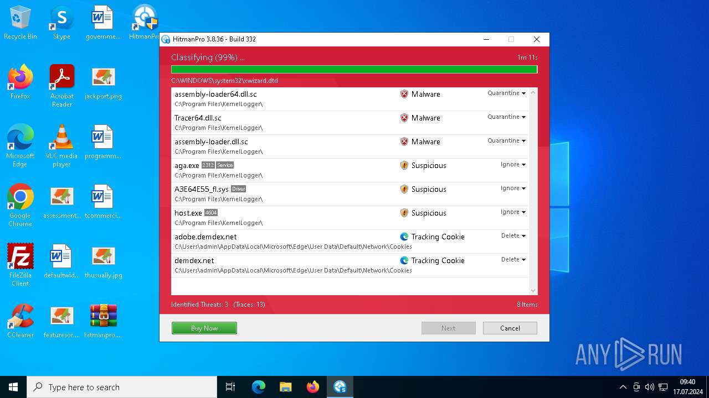Viewport: 709px width, 398px height.
Task: Click the Edge icon beside adobe.demdex.net
Action: (x=404, y=237)
